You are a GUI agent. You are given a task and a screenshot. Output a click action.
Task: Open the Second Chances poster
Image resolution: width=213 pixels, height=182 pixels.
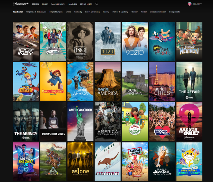pos(162,122)
